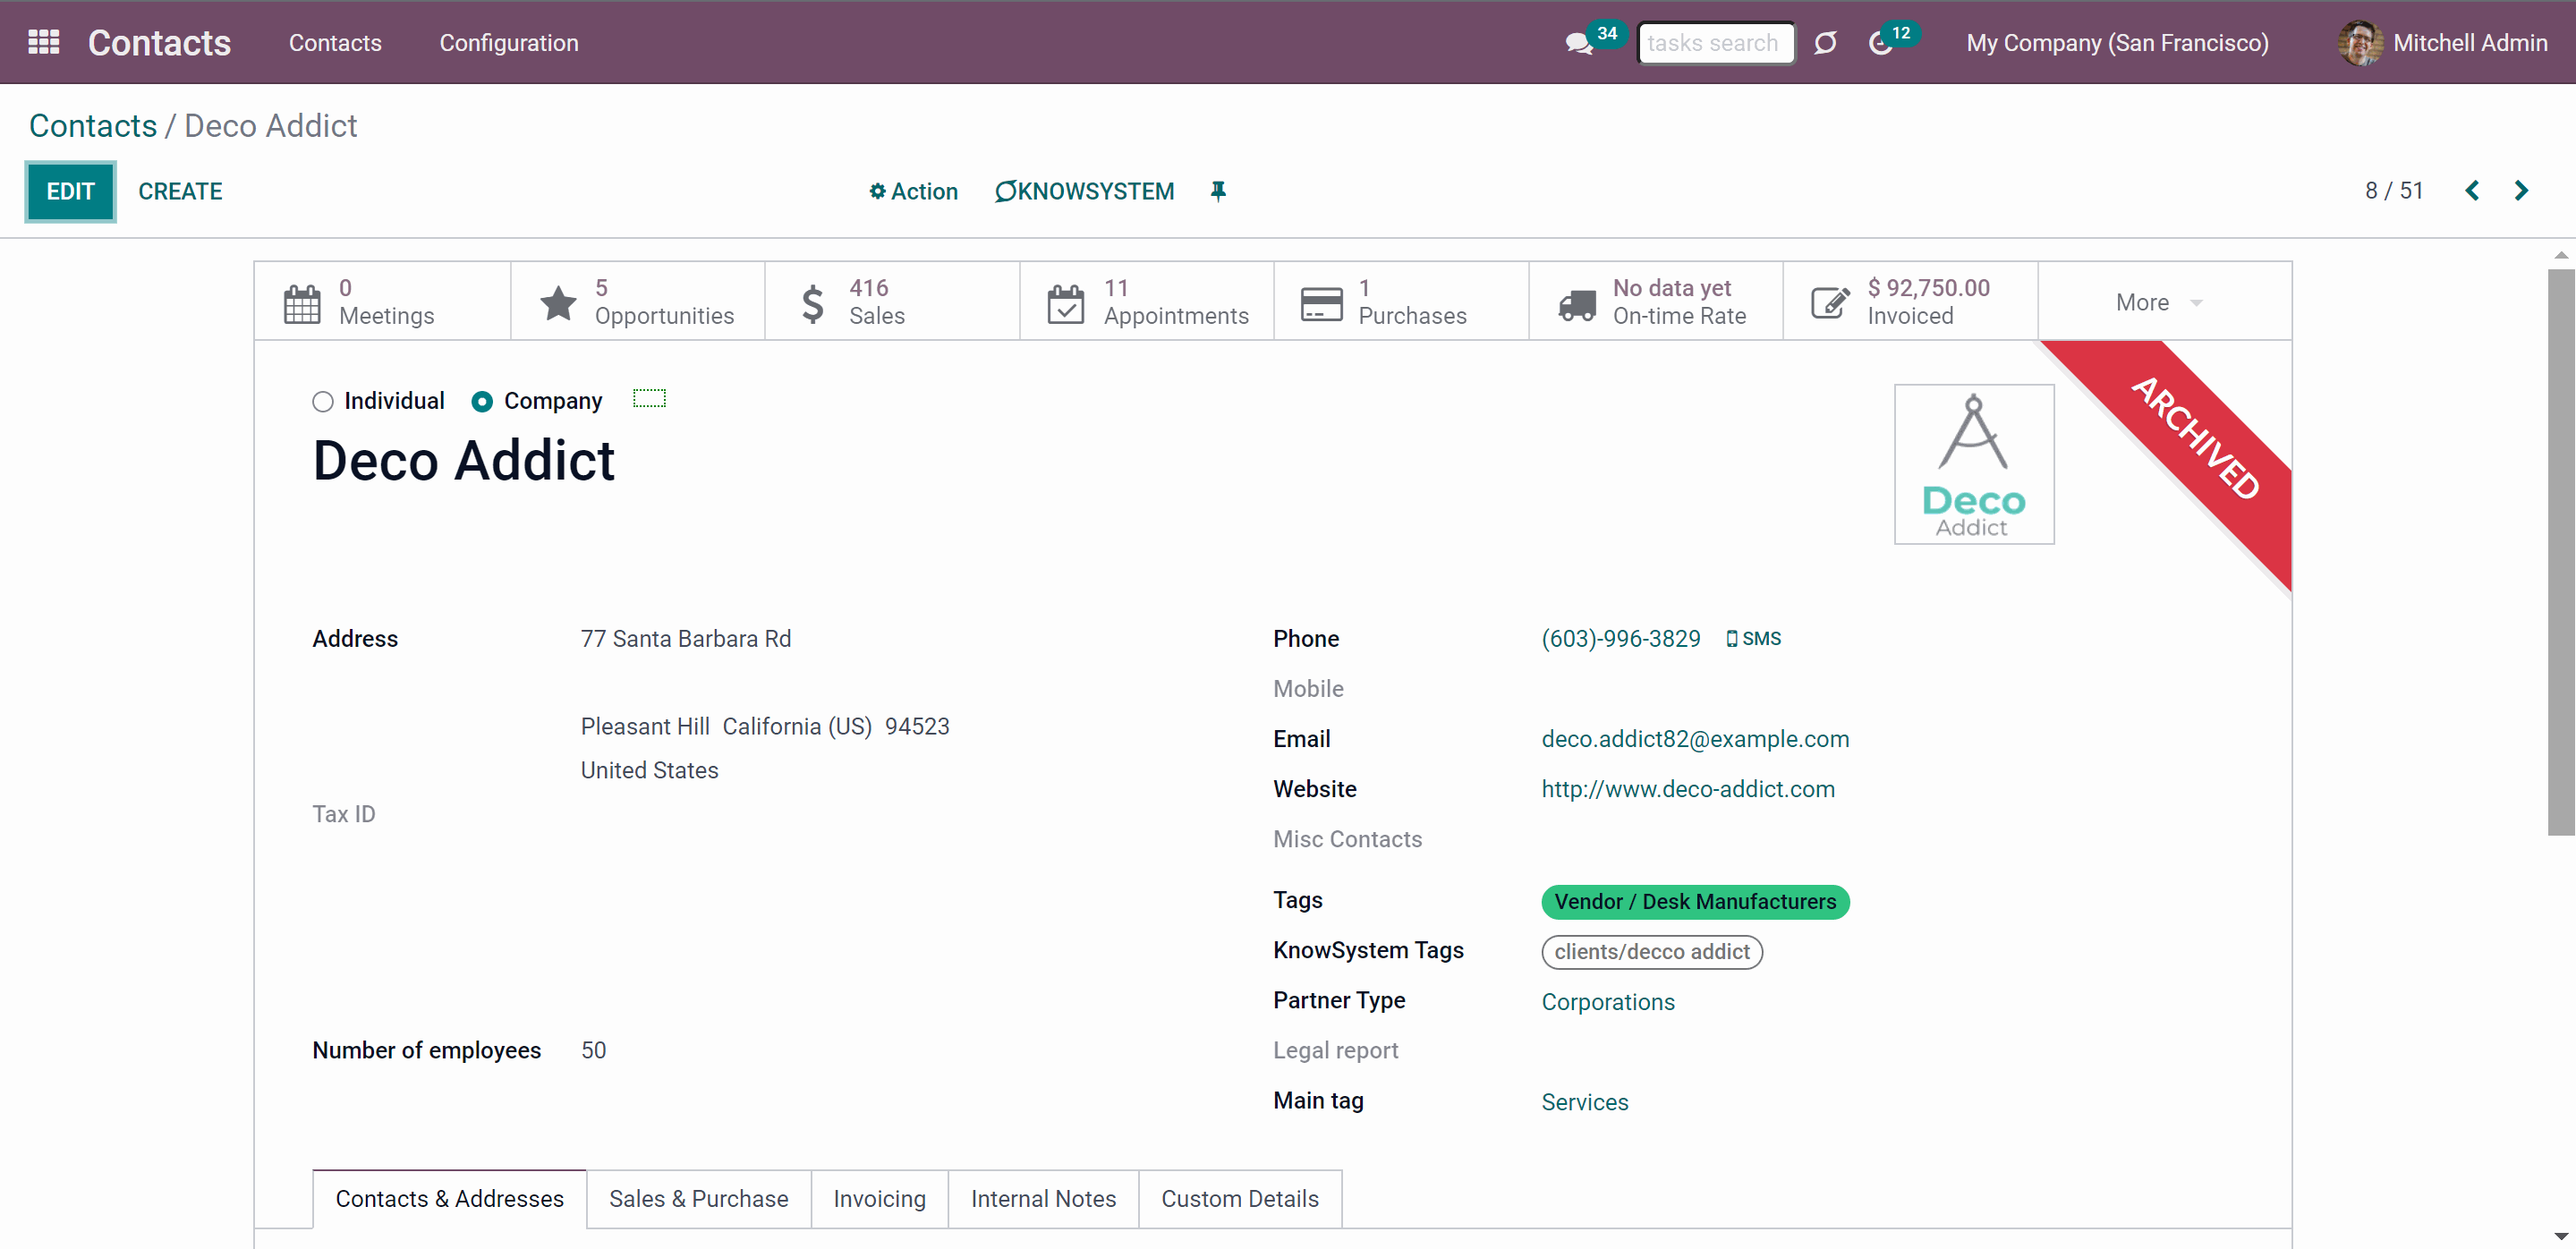Click the Sales dollar icon
2576x1249 pixels.
[813, 303]
